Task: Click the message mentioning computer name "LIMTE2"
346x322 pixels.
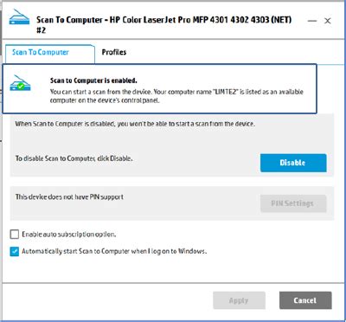Action: click(x=176, y=96)
